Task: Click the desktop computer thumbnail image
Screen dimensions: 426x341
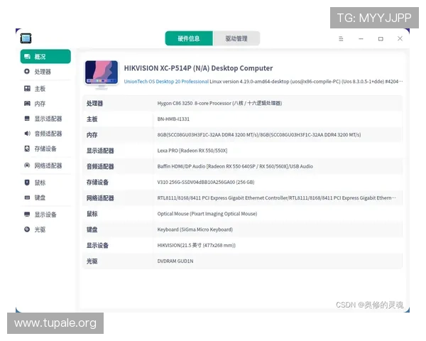Action: point(102,75)
